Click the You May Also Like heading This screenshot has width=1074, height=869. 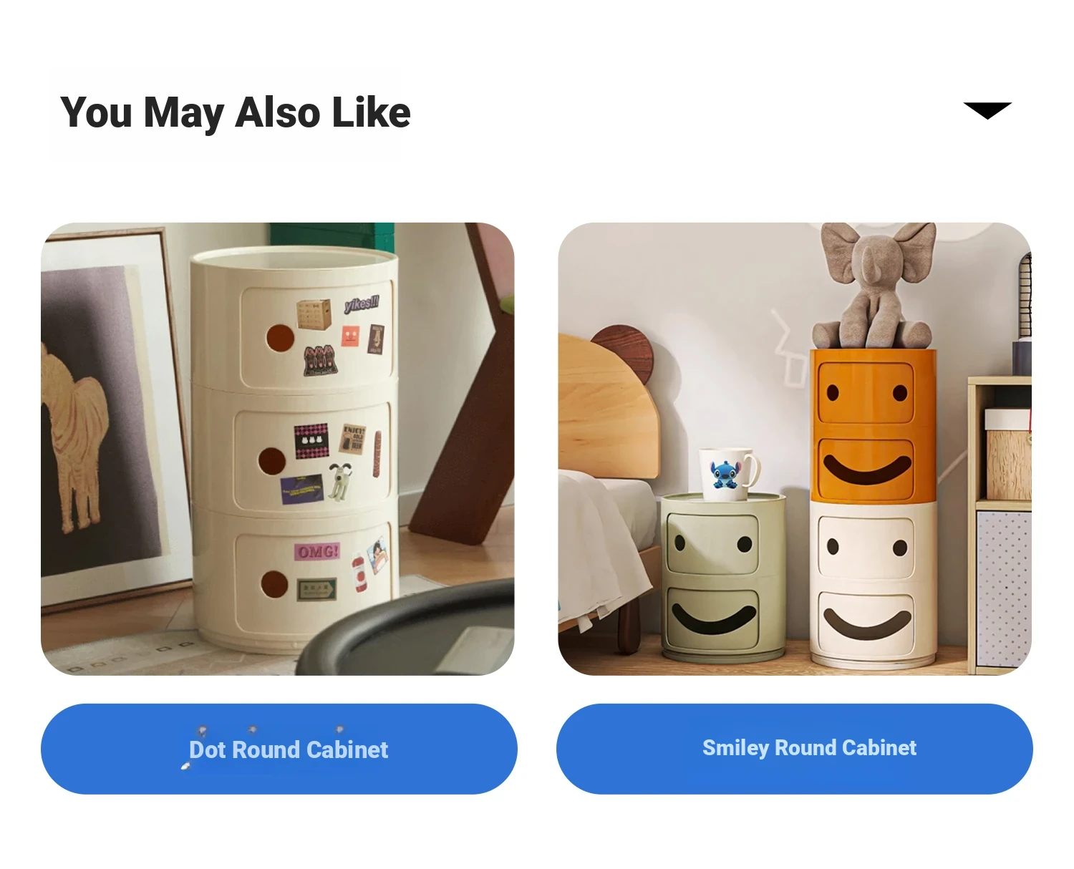[x=236, y=112]
